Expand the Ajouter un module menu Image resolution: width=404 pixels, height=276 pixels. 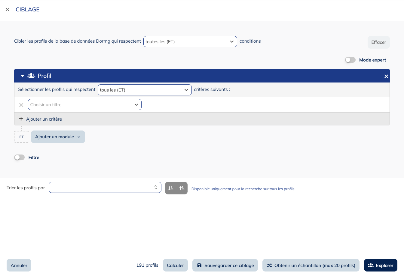coord(58,137)
